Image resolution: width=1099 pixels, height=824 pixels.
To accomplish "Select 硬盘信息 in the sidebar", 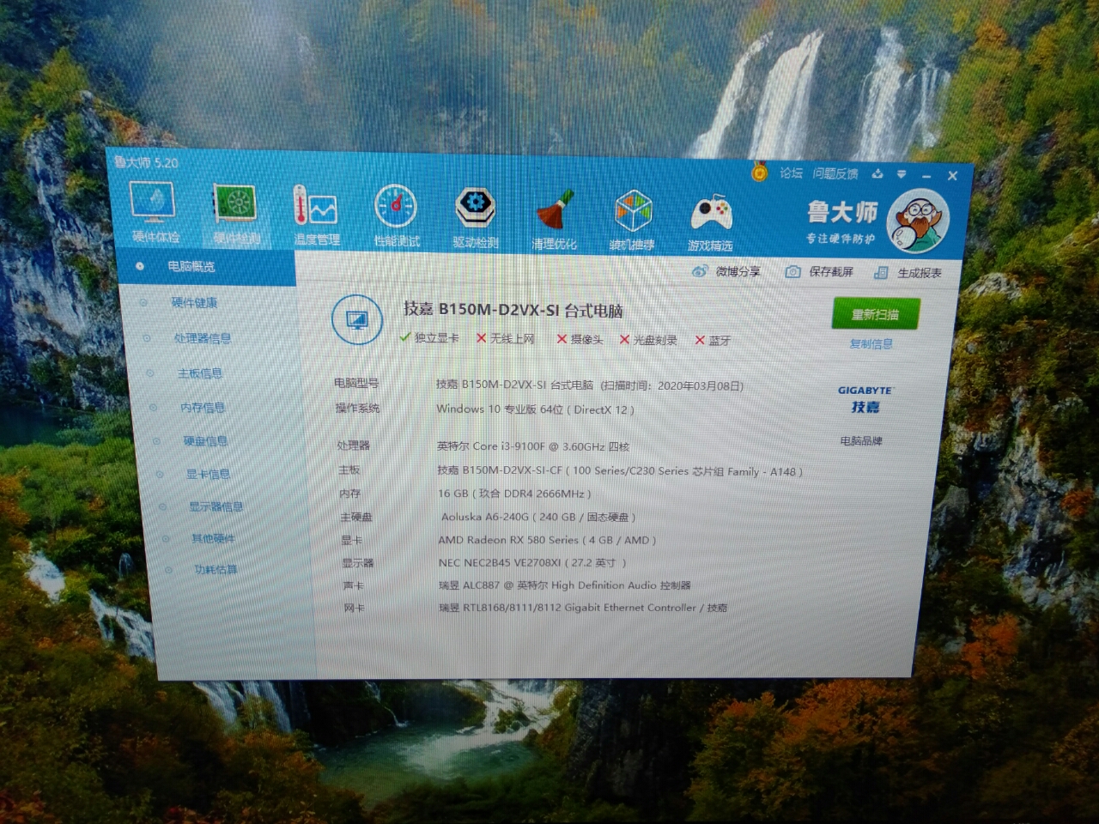I will click(x=205, y=441).
